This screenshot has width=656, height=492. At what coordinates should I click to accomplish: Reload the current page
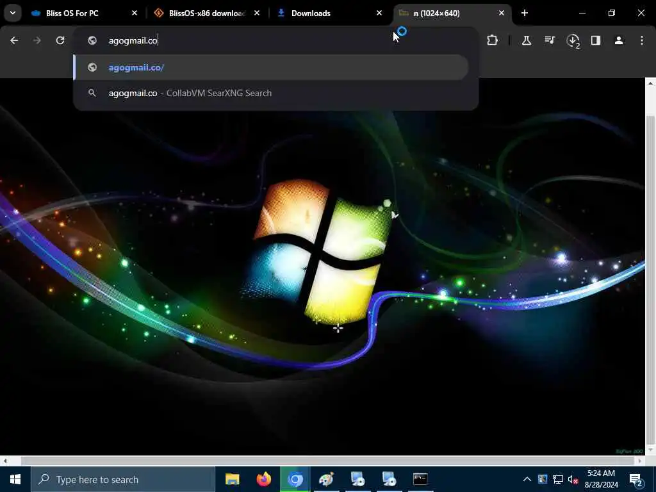tap(60, 40)
